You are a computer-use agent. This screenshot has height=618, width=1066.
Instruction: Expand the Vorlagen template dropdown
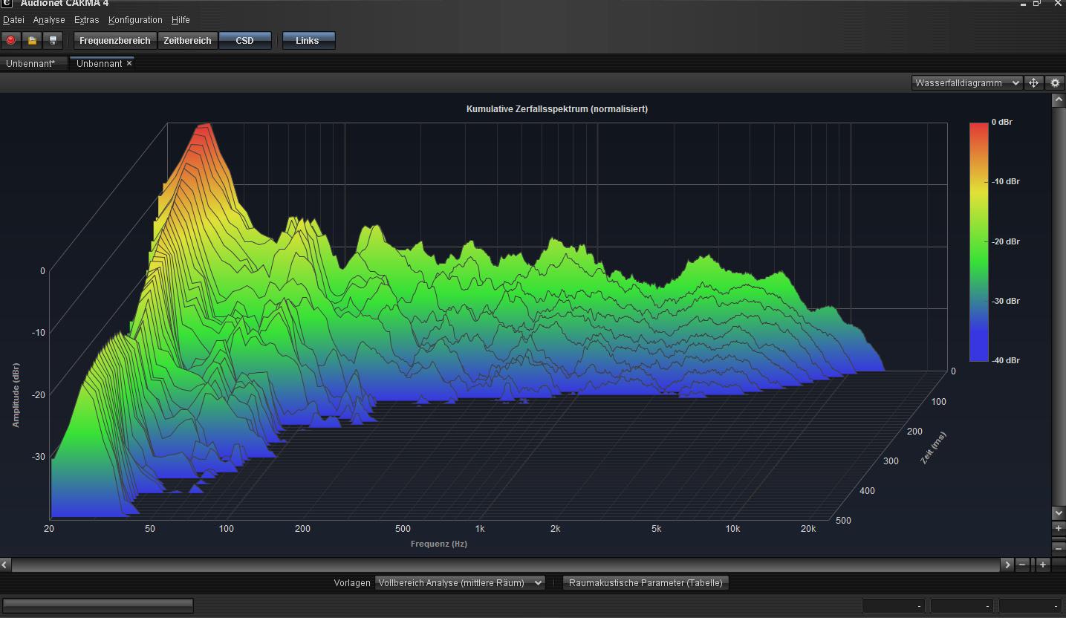(x=459, y=583)
